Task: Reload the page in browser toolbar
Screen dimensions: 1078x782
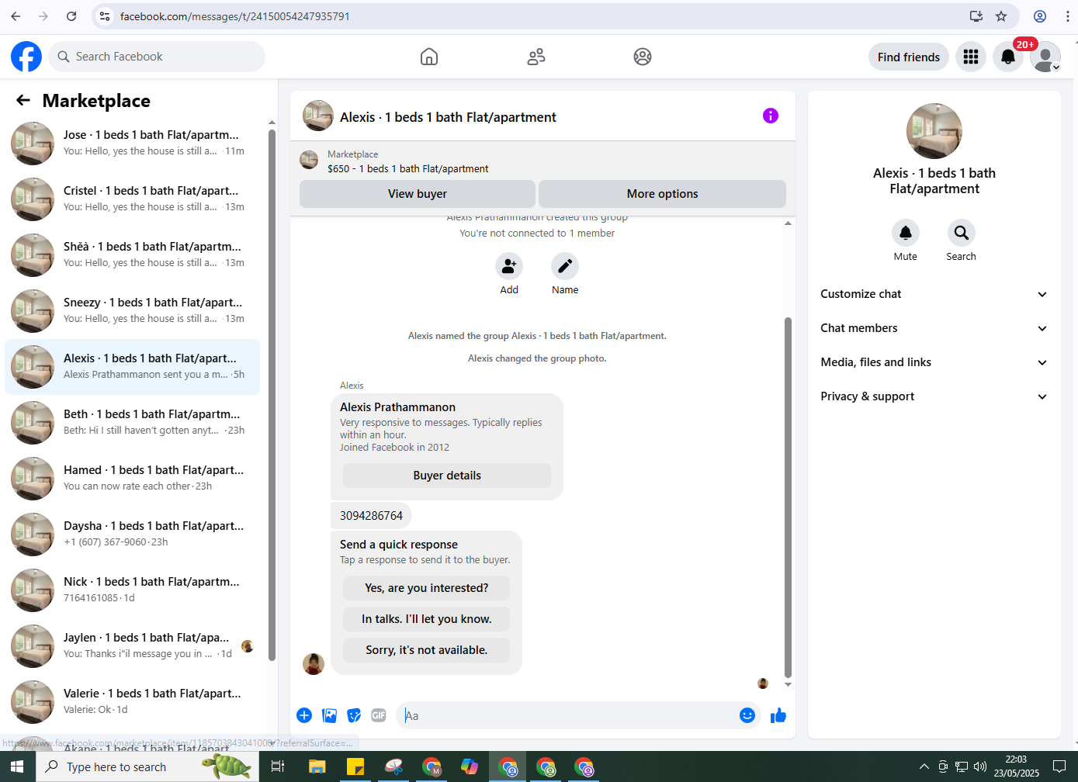Action: point(71,16)
